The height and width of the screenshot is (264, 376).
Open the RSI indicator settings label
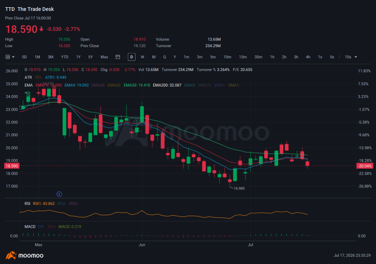[27, 203]
